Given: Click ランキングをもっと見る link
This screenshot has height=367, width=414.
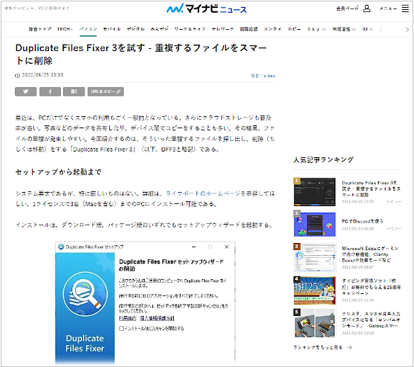Looking at the screenshot, I should click(x=318, y=347).
